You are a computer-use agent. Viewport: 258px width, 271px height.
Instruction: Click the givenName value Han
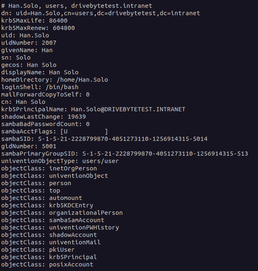pyautogui.click(x=47, y=50)
